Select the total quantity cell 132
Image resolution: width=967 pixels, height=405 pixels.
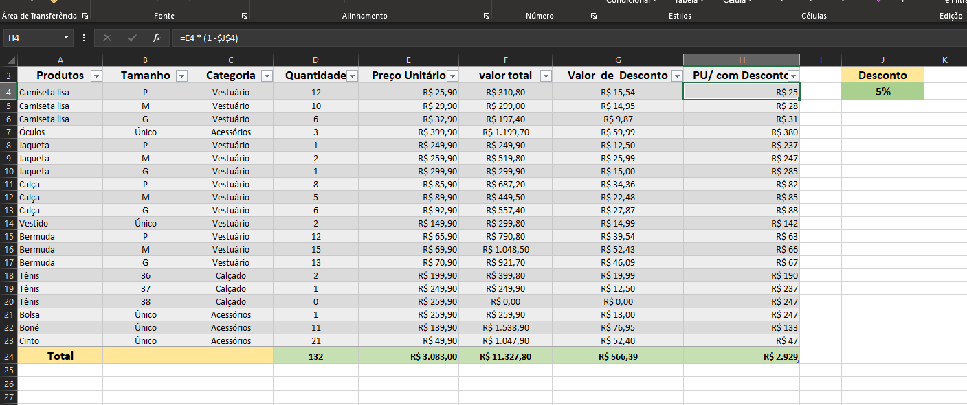(315, 356)
